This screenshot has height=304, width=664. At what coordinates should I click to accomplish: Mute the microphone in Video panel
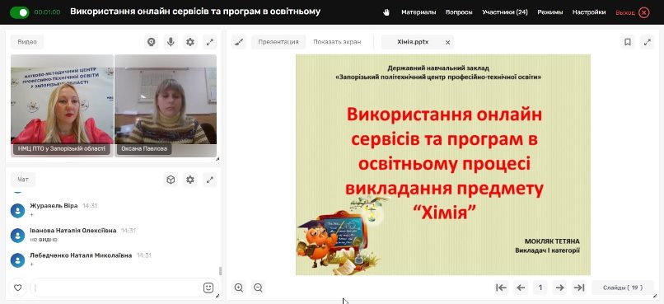pyautogui.click(x=171, y=42)
